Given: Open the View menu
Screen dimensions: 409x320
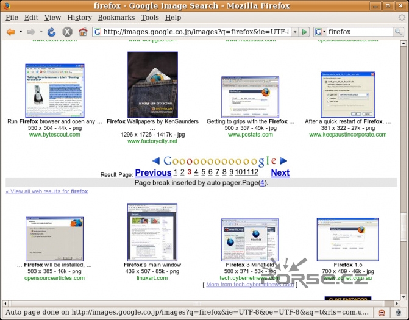Looking at the screenshot, I should pyautogui.click(x=52, y=18).
